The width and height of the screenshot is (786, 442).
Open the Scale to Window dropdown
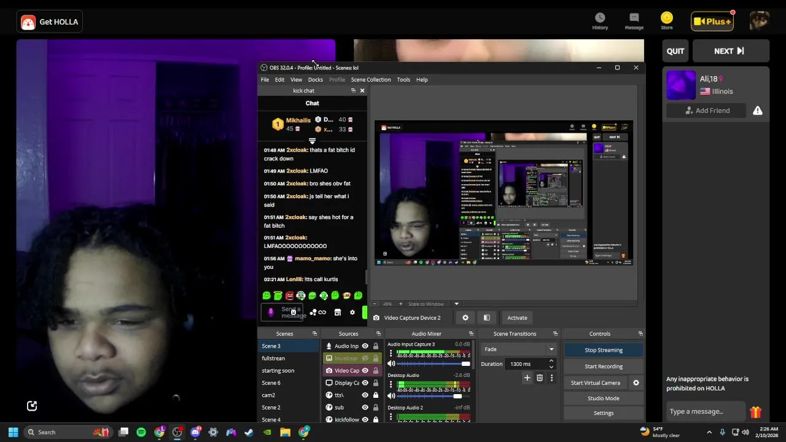point(456,304)
